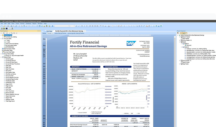The height and width of the screenshot is (127, 216).
Task: Collapse Details b in Report Explorer
Action: [x=181, y=47]
